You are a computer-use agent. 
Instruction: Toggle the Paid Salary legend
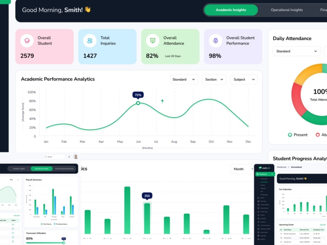pyautogui.click(x=46, y=224)
